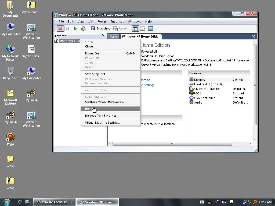Open My Documents desktop icon

10,9
